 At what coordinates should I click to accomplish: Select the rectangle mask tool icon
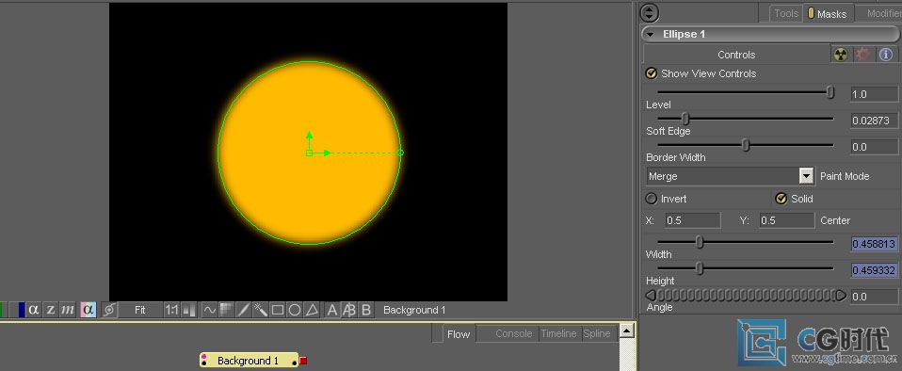[277, 310]
